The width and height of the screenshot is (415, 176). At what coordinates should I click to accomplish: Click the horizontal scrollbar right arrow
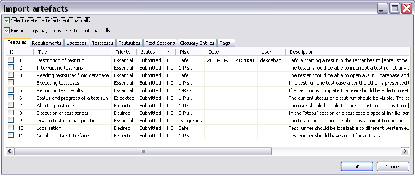point(405,151)
